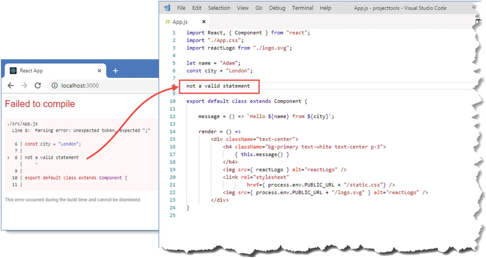
Task: Click the React App tab favicon
Action: [13, 71]
